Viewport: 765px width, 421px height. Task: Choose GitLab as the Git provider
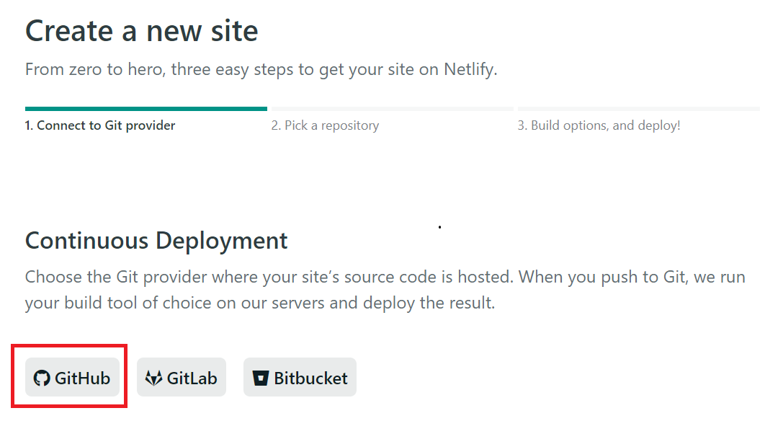pos(182,377)
